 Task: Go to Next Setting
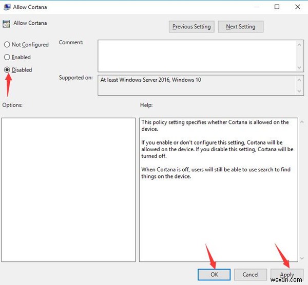241,27
